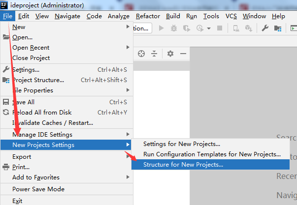Click the Hide panel minus icon

click(x=183, y=54)
